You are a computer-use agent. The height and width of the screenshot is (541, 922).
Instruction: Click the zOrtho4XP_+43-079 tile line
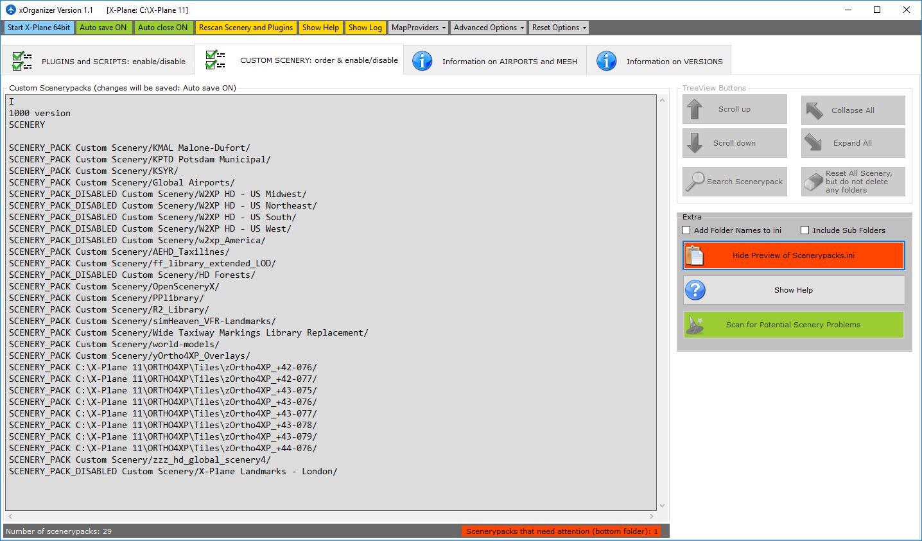coord(163,436)
